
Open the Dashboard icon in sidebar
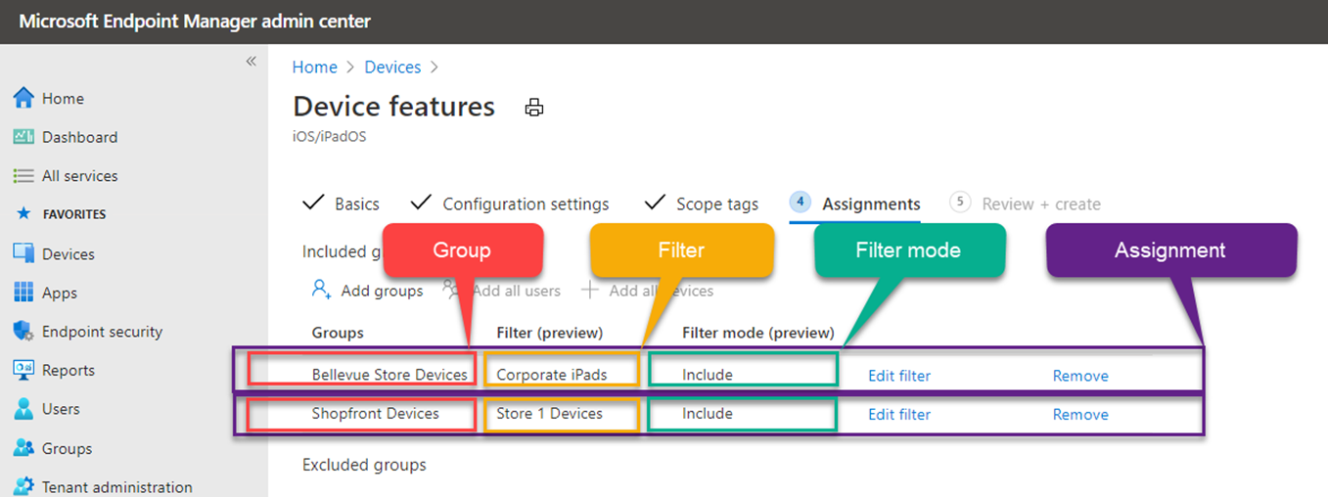coord(23,137)
